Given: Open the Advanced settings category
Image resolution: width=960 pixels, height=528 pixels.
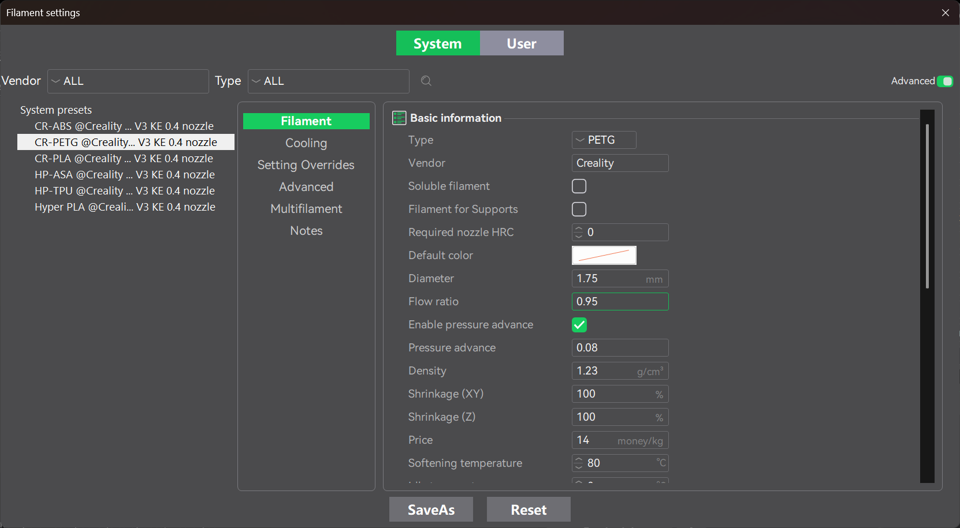Looking at the screenshot, I should pos(306,187).
